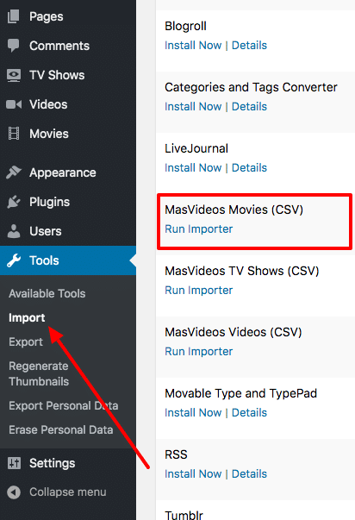The width and height of the screenshot is (355, 520).
Task: Open Erase Personal Data page
Action: [x=61, y=429]
